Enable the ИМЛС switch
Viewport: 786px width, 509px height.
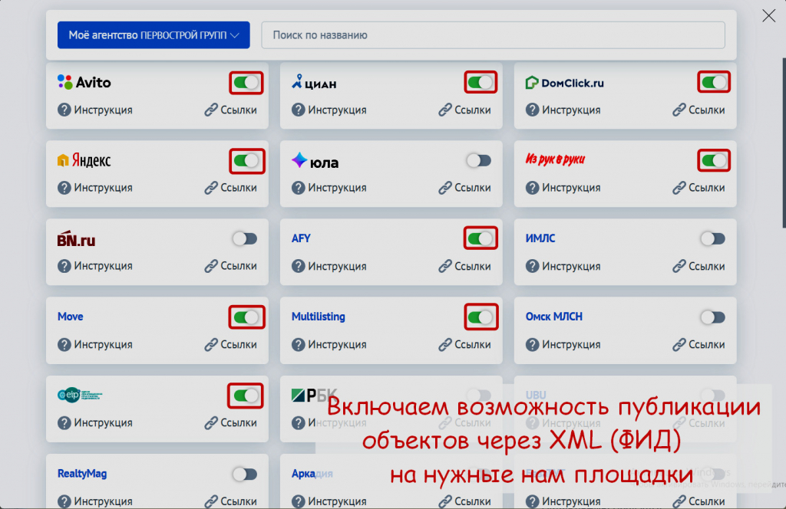click(713, 238)
